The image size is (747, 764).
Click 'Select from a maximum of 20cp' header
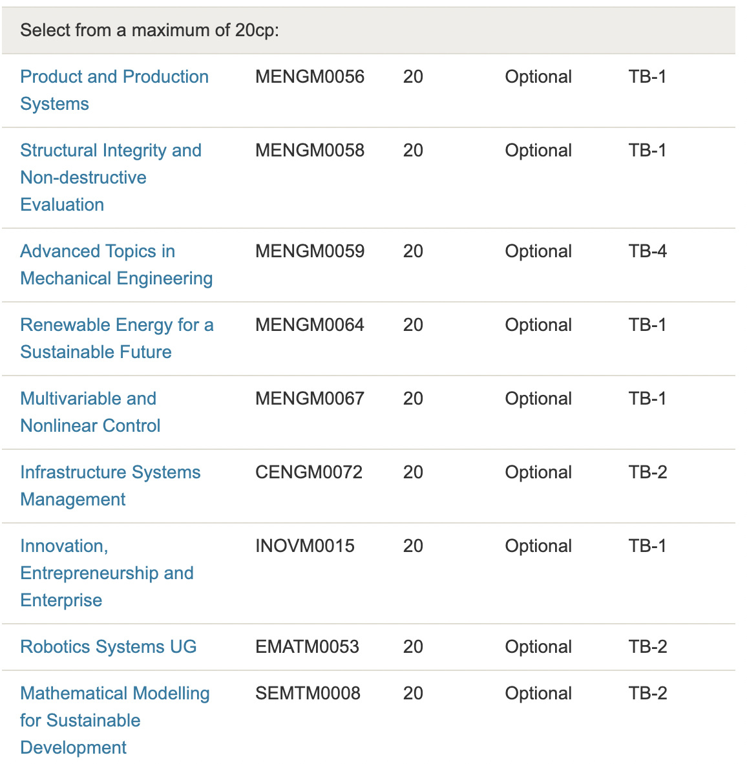pos(149,30)
